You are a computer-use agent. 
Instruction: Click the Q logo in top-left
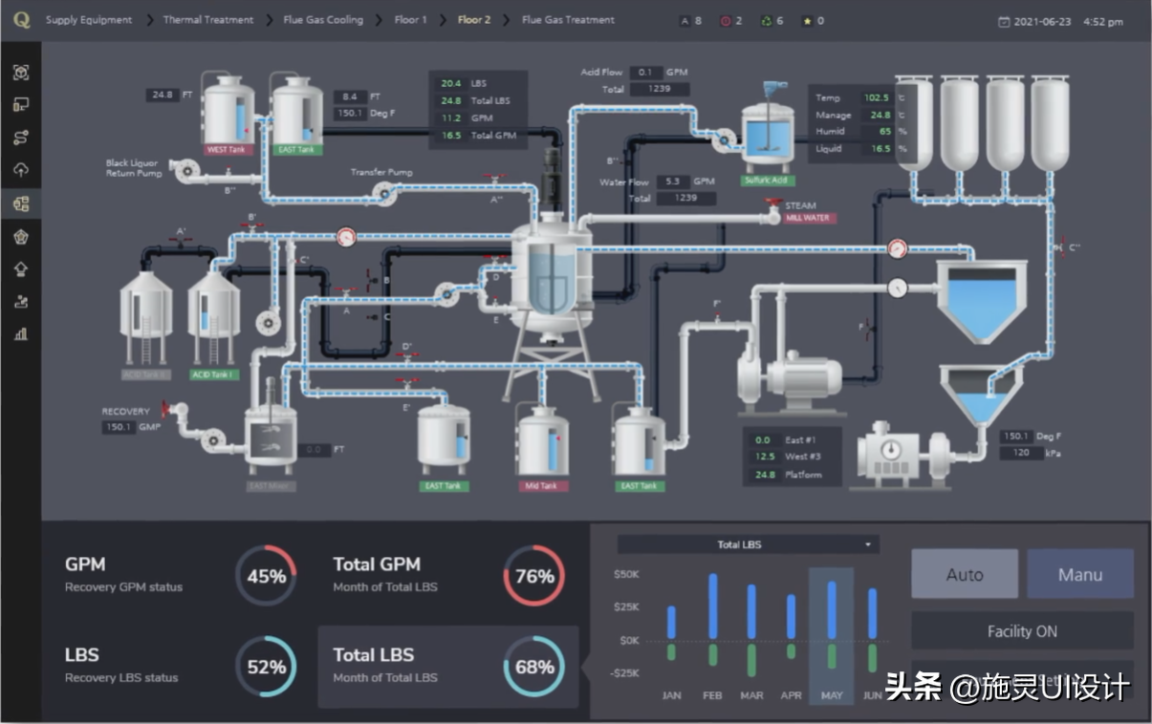(21, 20)
